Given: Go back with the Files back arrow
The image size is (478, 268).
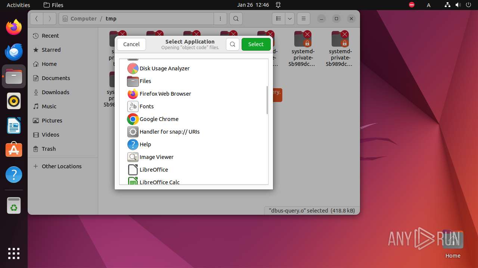Looking at the screenshot, I should 37,19.
